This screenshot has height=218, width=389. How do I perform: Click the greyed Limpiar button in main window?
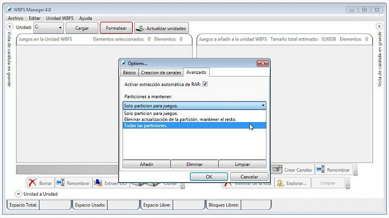coord(328,183)
